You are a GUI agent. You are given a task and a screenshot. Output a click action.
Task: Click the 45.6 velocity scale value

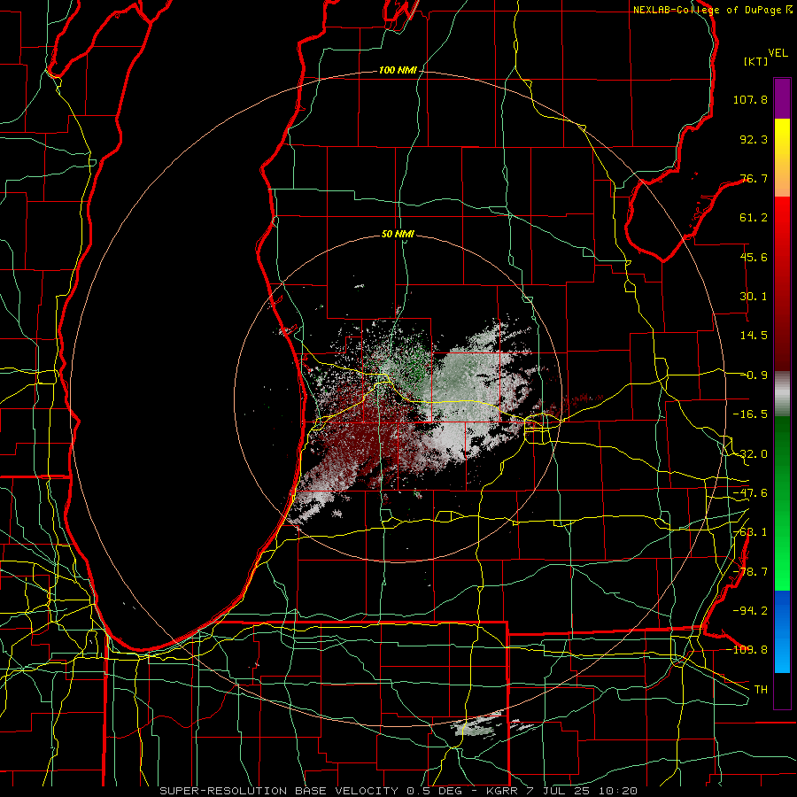point(754,257)
